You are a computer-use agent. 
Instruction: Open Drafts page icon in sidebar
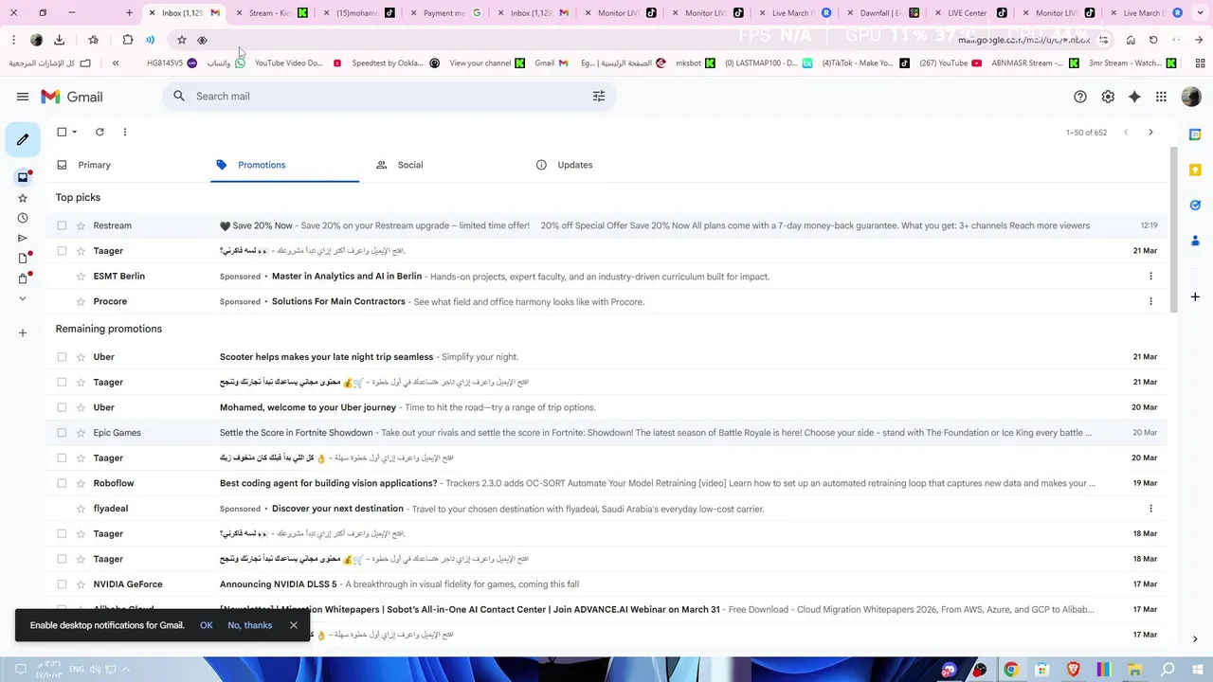pyautogui.click(x=23, y=258)
